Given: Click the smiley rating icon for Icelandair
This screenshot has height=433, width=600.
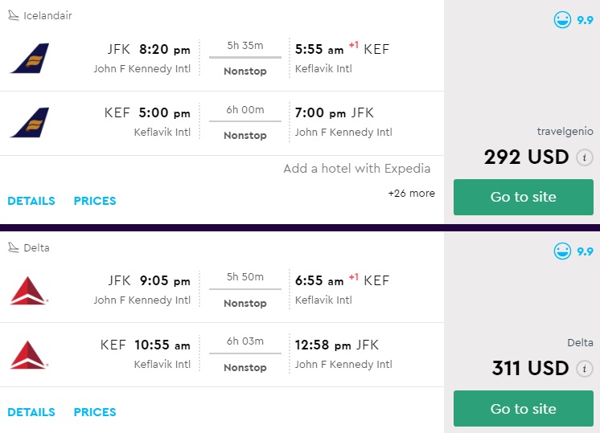Looking at the screenshot, I should coord(563,20).
